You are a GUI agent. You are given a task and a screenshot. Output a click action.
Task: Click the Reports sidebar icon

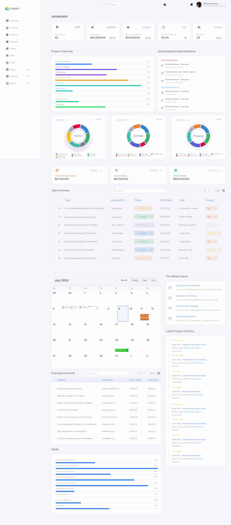[x=7, y=83]
